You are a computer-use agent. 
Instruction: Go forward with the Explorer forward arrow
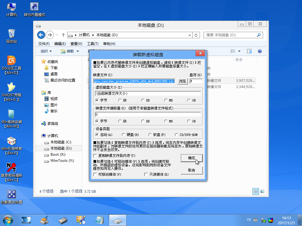click(50, 35)
